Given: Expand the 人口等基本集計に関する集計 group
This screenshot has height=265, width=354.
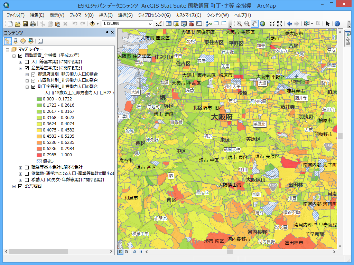Looking at the screenshot, I should point(20,62).
